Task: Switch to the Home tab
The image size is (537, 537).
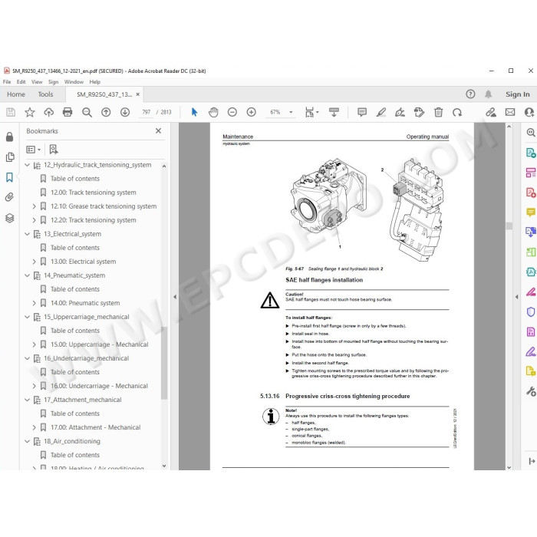Action: [x=16, y=94]
